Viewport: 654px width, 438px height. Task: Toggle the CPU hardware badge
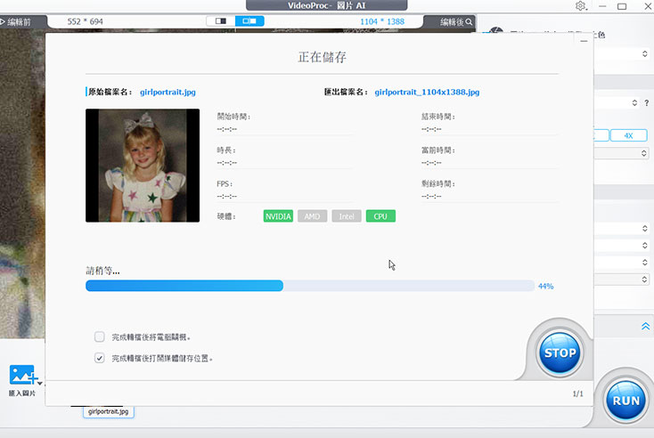(380, 216)
